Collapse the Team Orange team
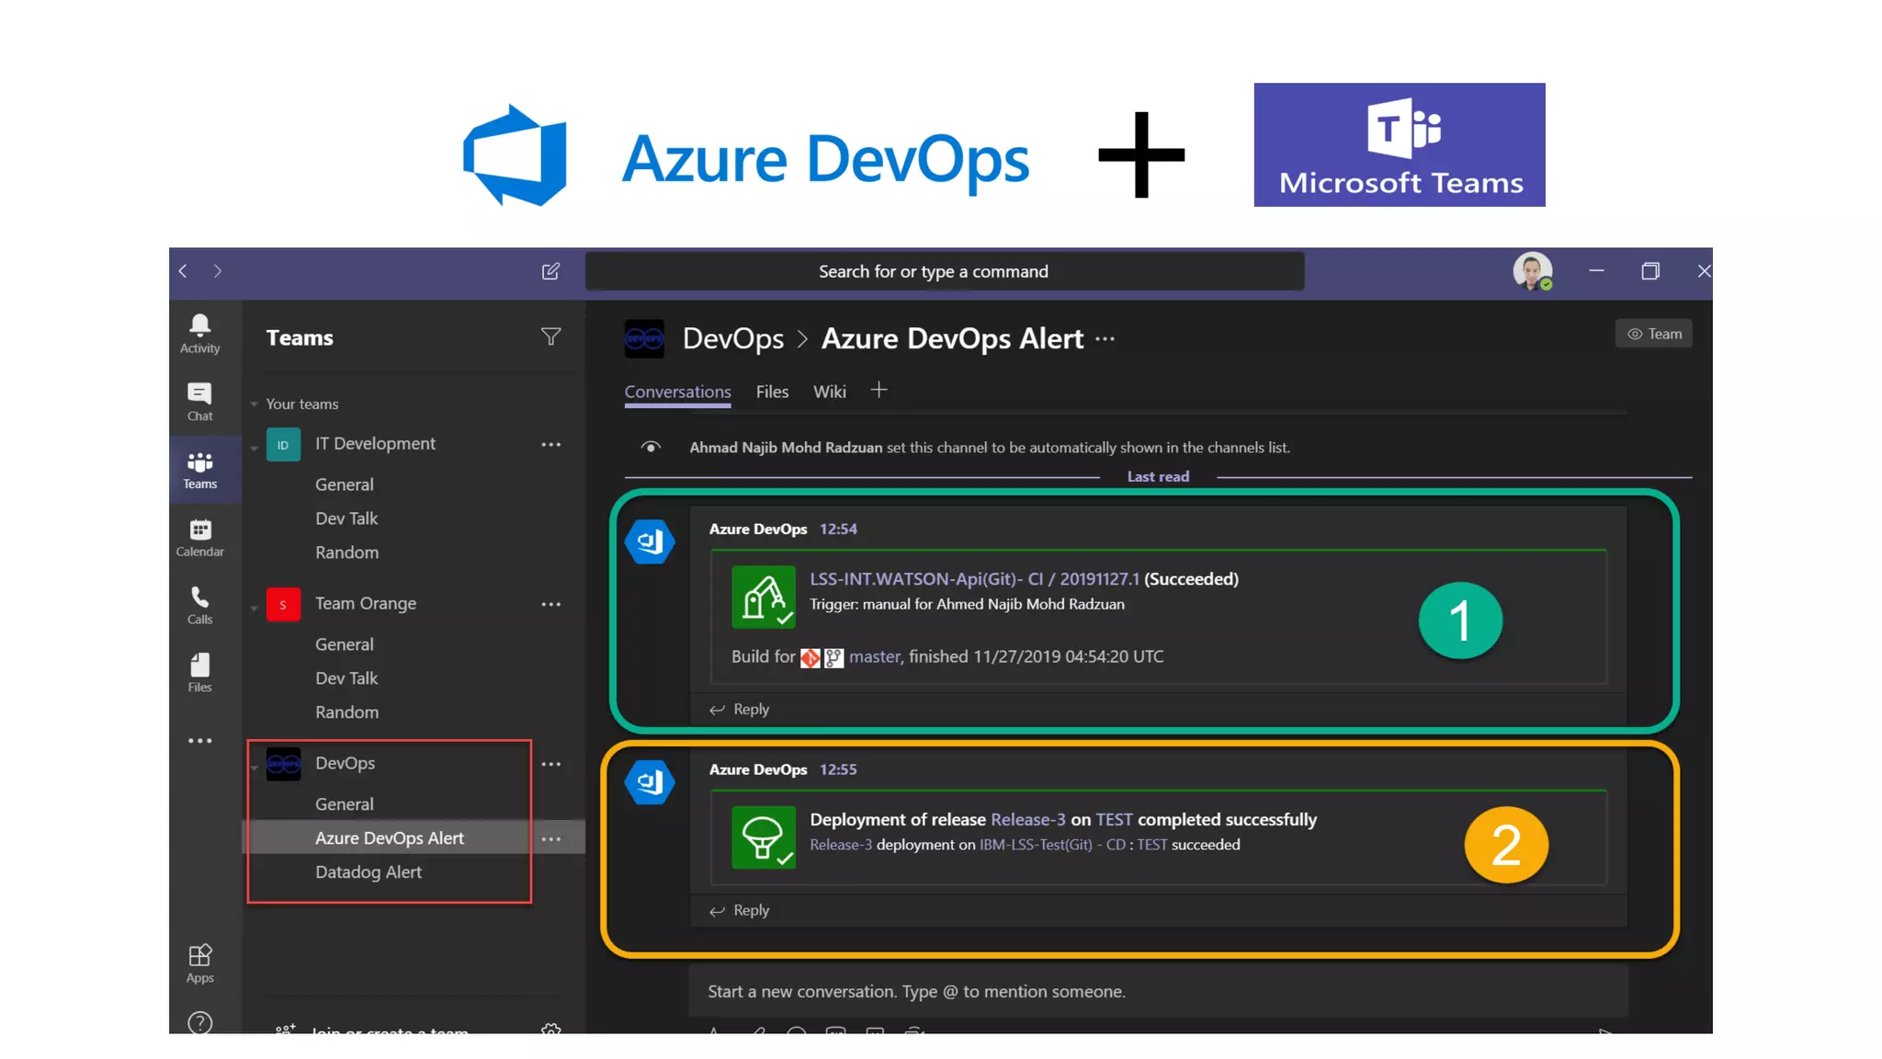The width and height of the screenshot is (1882, 1059). pyautogui.click(x=255, y=608)
